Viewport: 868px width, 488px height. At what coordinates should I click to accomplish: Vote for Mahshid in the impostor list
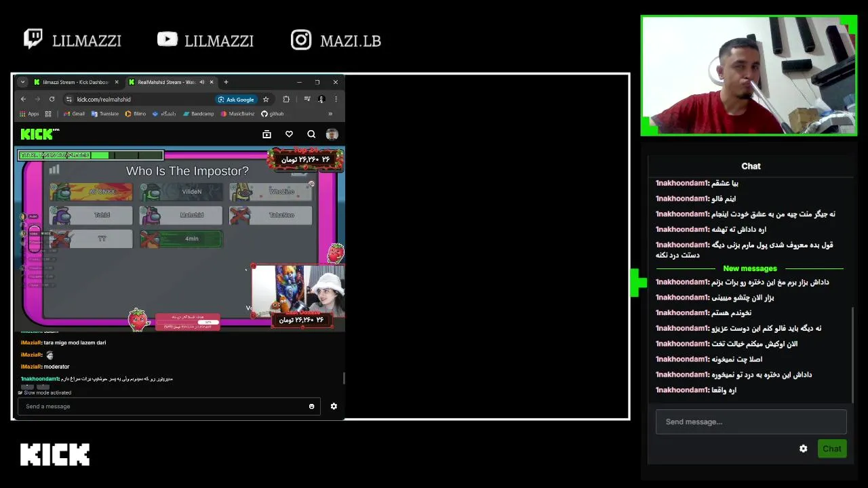(x=181, y=216)
